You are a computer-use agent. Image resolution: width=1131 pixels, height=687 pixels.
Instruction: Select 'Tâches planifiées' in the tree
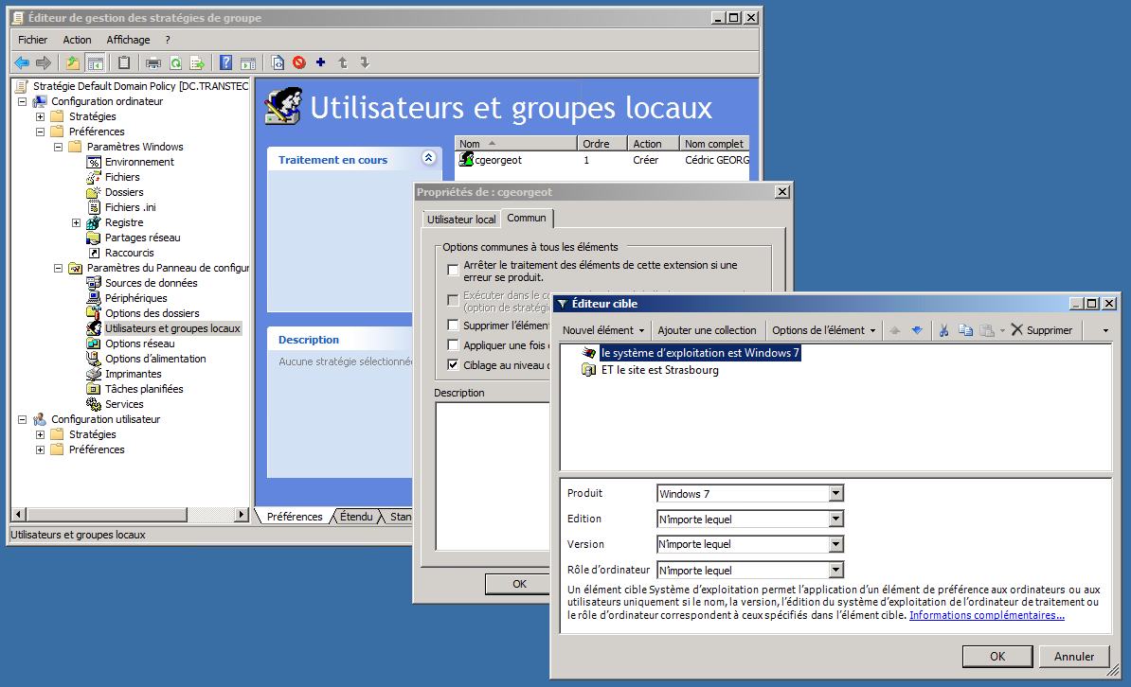pyautogui.click(x=144, y=389)
